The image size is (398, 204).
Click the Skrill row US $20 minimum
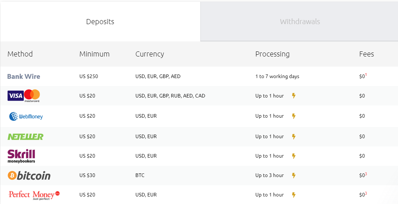87,156
